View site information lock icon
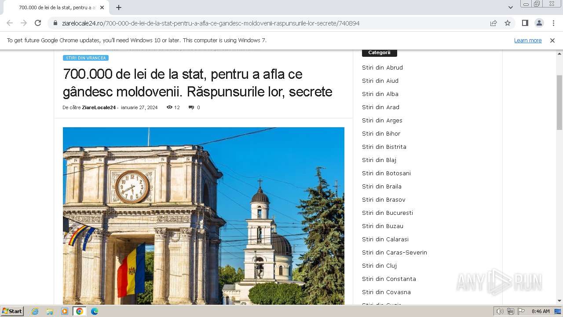The image size is (563, 317). tap(55, 23)
